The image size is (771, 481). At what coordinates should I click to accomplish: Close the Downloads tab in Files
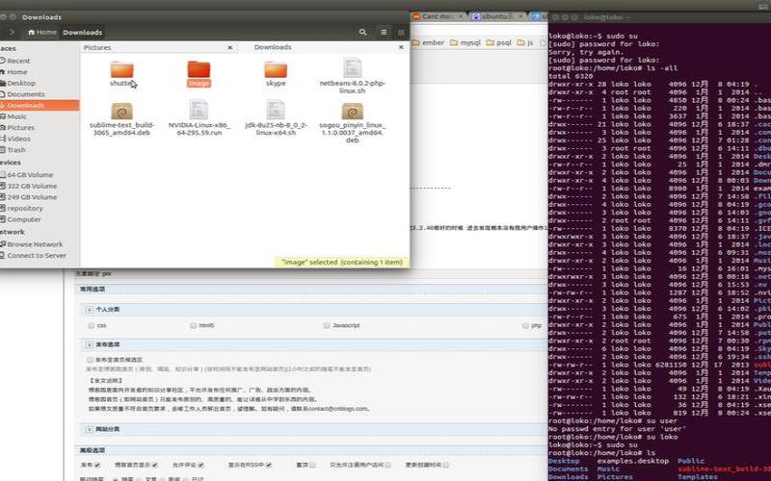[401, 47]
